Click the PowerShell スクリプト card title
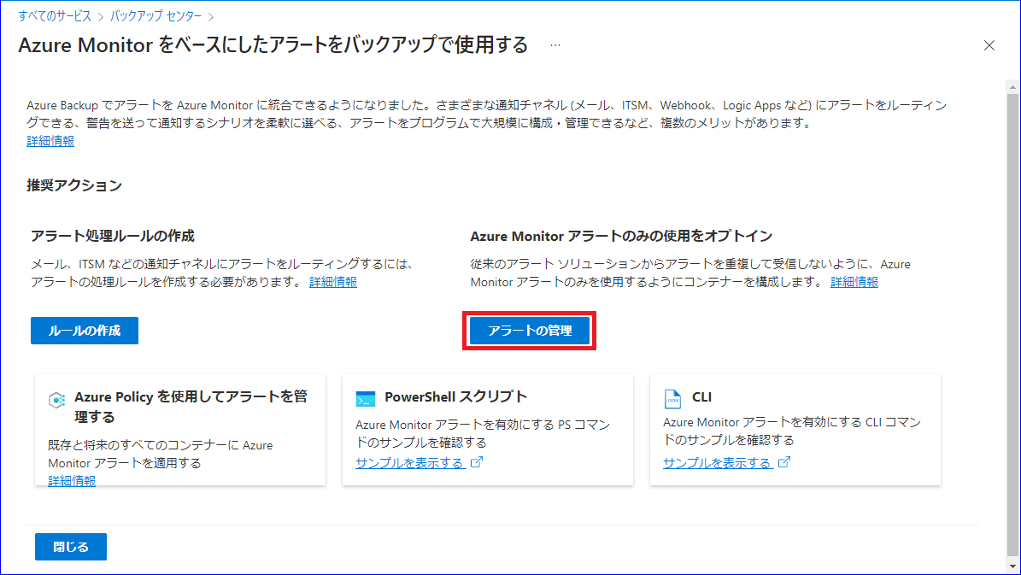Image resolution: width=1021 pixels, height=575 pixels. pyautogui.click(x=455, y=396)
